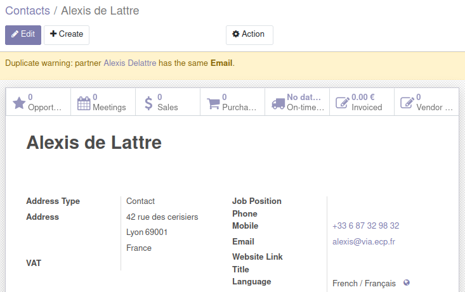Select the Sales stat button label

(x=167, y=107)
